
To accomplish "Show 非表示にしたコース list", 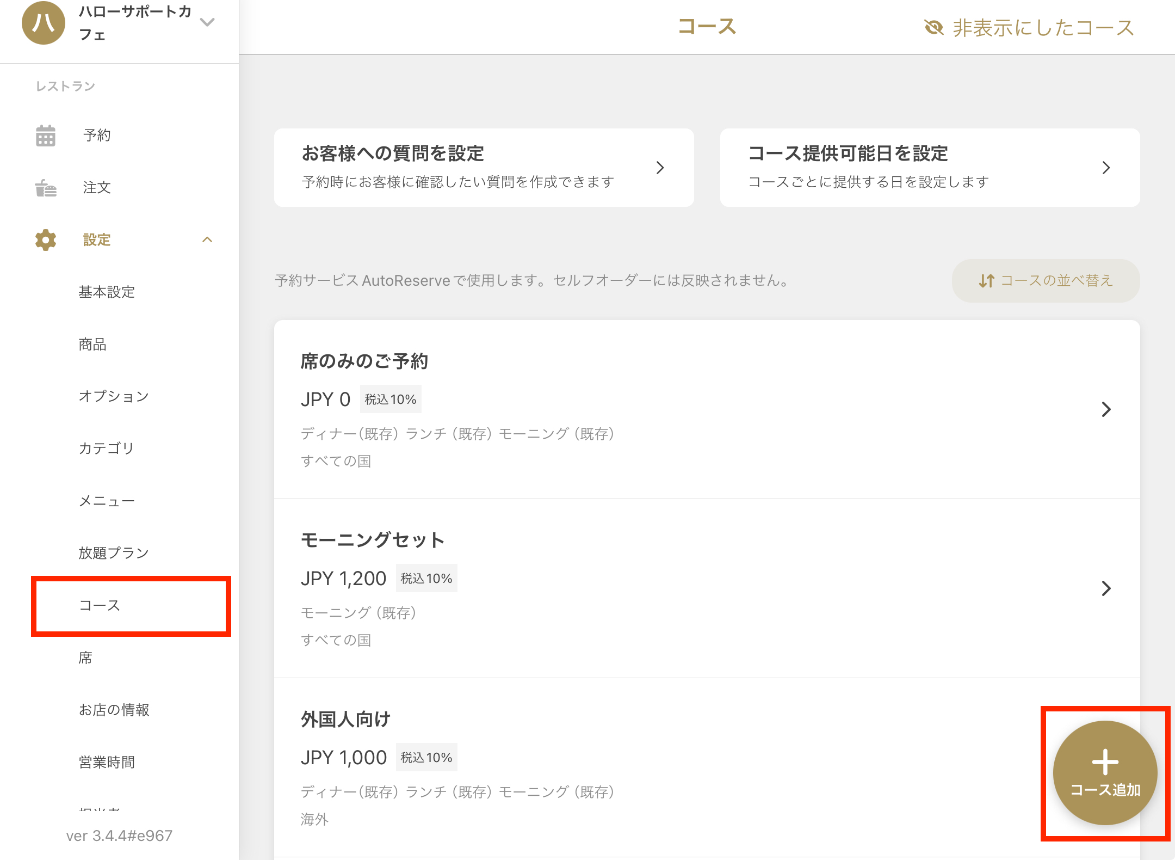I will tap(1042, 28).
